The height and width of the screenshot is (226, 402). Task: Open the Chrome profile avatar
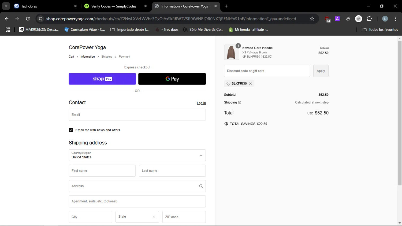tap(385, 19)
